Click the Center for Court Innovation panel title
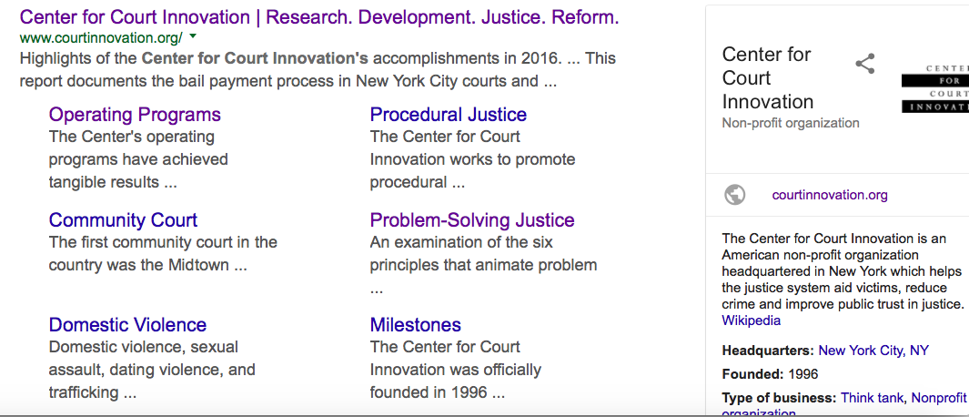Image resolution: width=969 pixels, height=417 pixels. point(767,78)
